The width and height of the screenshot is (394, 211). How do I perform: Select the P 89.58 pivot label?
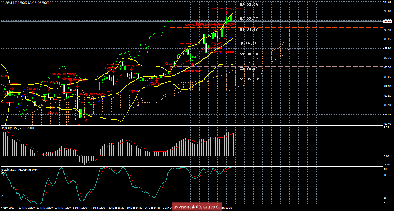(x=249, y=44)
